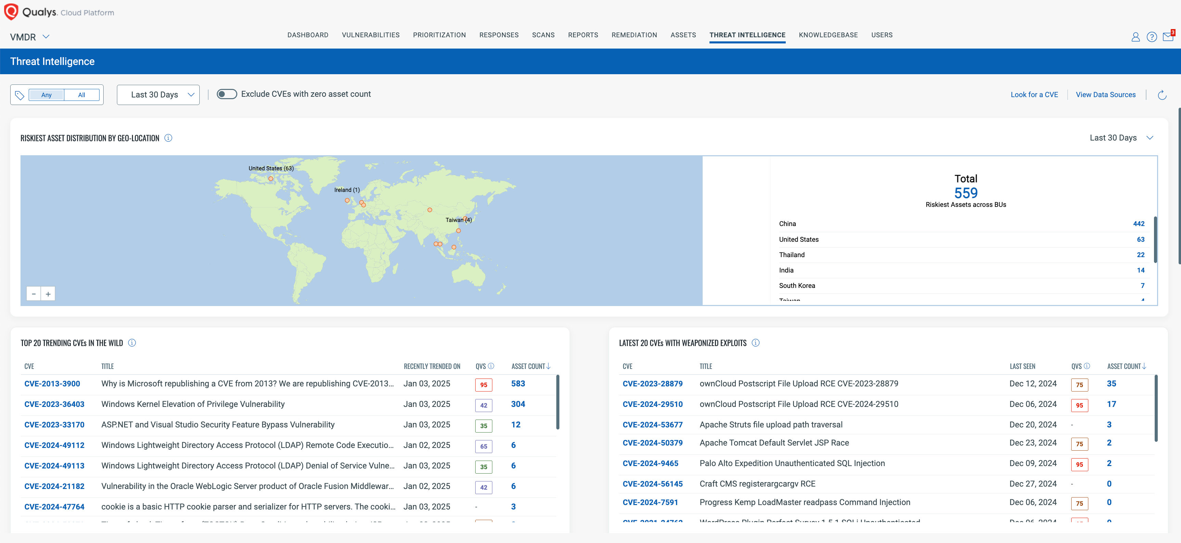Screen dimensions: 1181x543
Task: Select the All tag filter option
Action: (82, 95)
